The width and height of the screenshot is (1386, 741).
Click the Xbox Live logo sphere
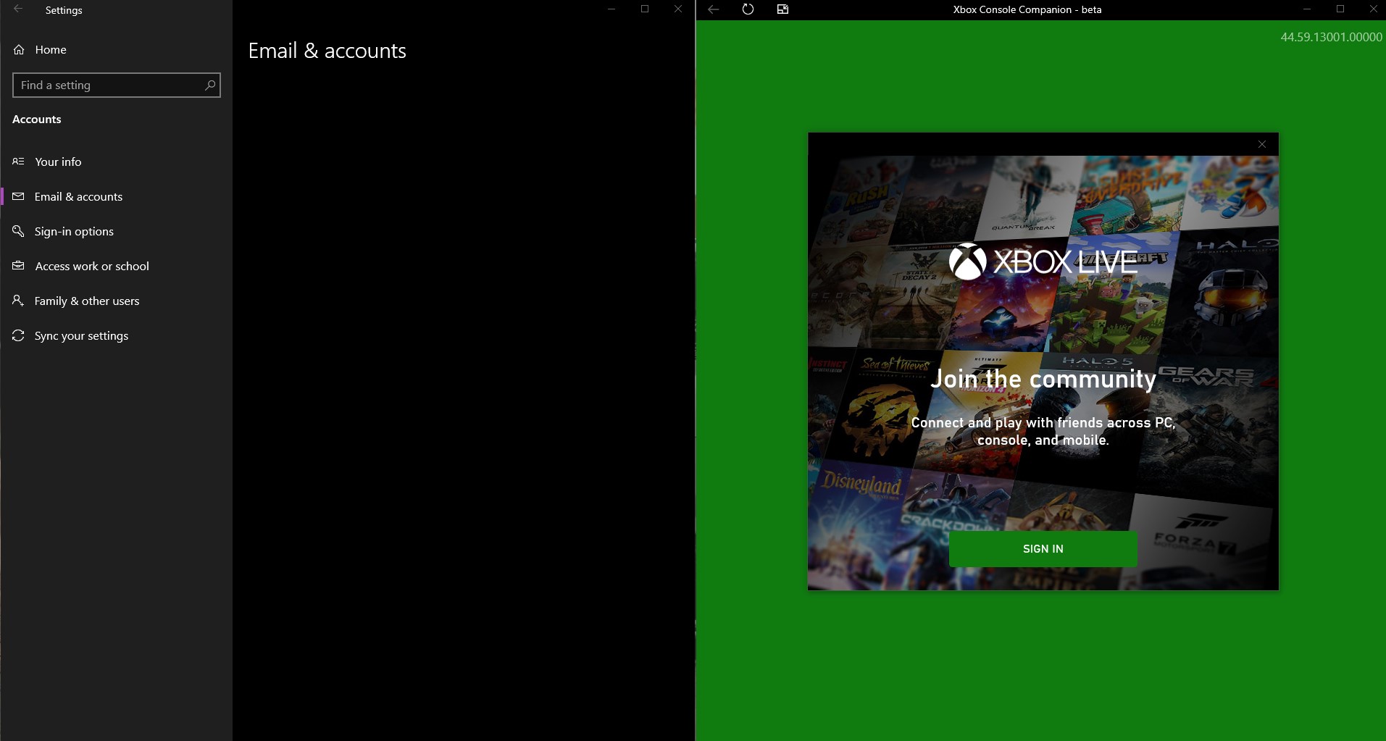click(x=967, y=261)
